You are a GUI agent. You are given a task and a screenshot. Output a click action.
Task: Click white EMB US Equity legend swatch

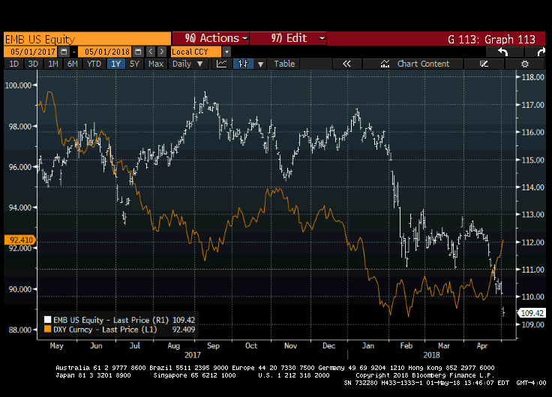(x=47, y=320)
